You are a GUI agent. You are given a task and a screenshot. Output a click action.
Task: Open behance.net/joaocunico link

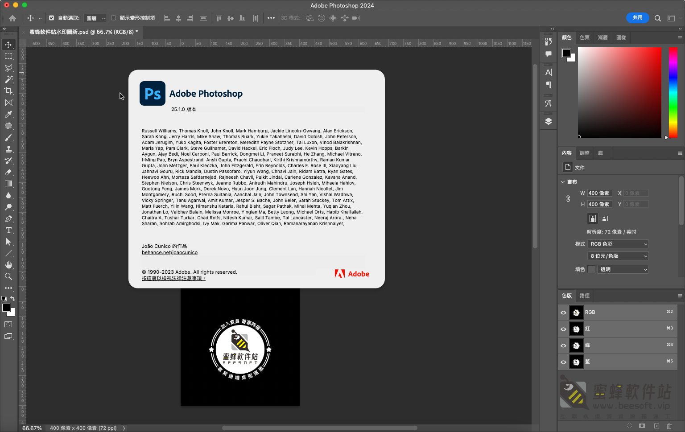[169, 252]
